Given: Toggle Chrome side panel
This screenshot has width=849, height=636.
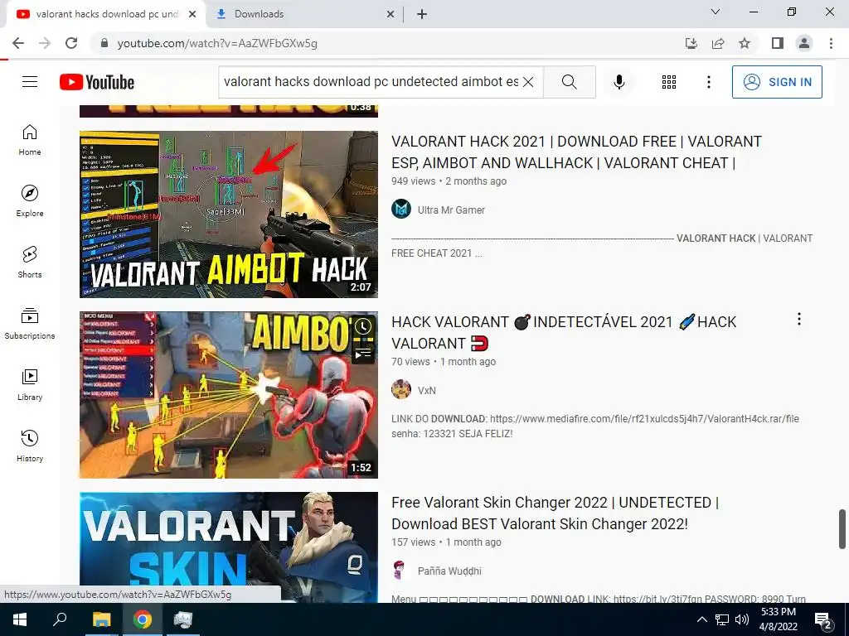Looking at the screenshot, I should point(778,43).
